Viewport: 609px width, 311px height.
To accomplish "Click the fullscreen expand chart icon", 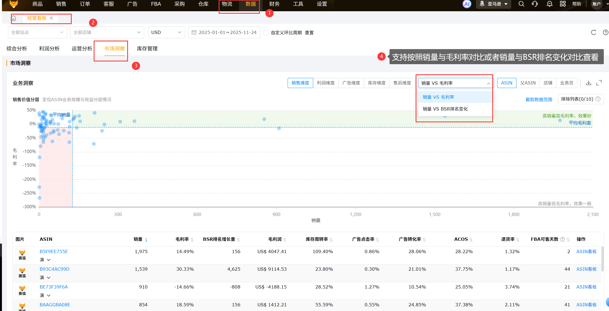I will 599,83.
